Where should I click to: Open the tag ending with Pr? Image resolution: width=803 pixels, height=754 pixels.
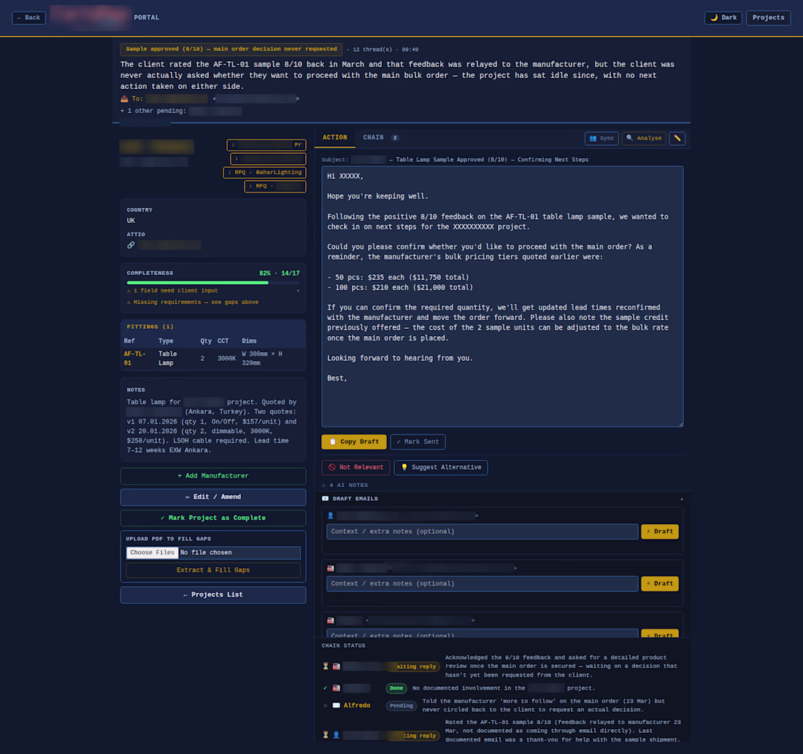(x=266, y=145)
